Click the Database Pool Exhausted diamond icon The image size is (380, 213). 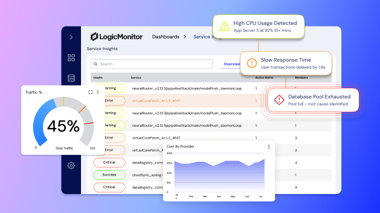tap(279, 100)
